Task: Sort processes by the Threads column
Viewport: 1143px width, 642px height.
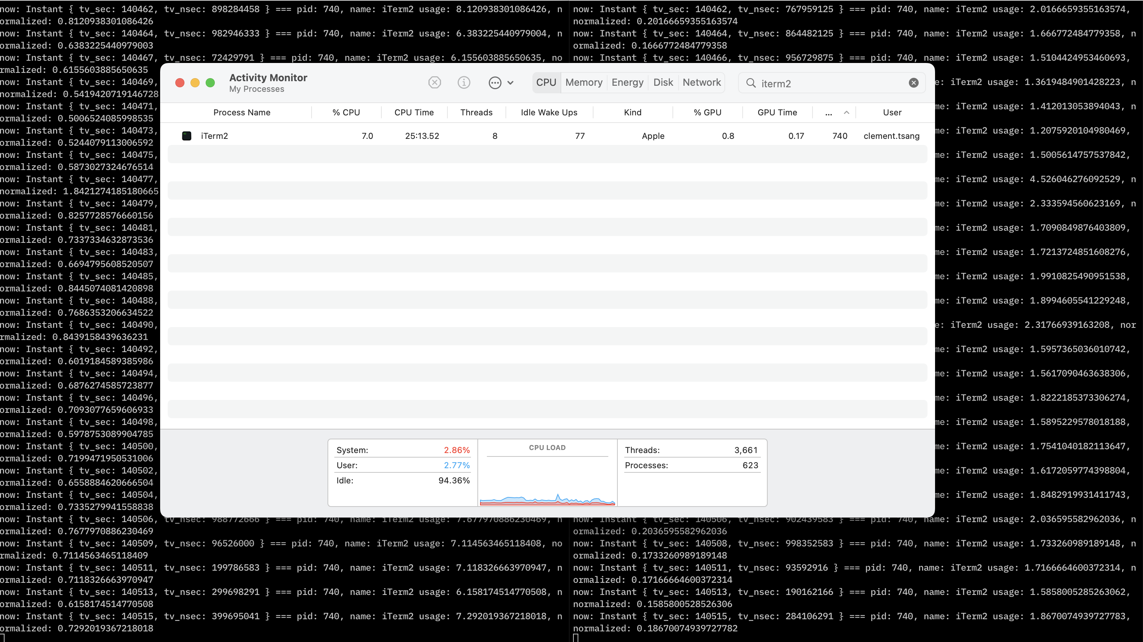Action: click(477, 112)
